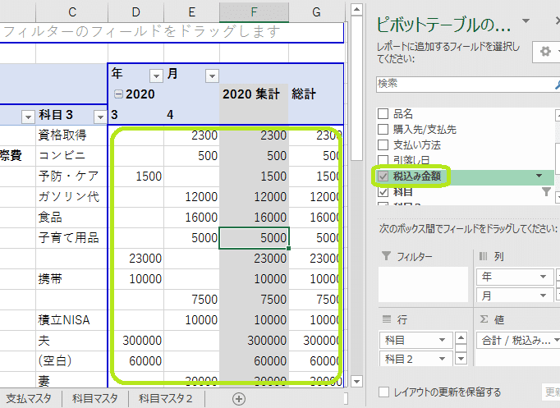
Task: Enable レイアウトの更新を保留する checkbox
Action: point(383,392)
